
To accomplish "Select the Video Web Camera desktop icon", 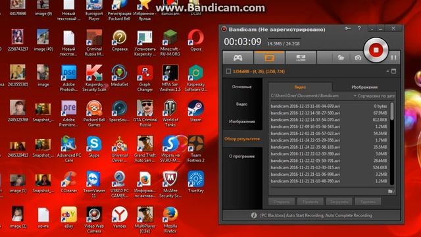I will [x=94, y=220].
